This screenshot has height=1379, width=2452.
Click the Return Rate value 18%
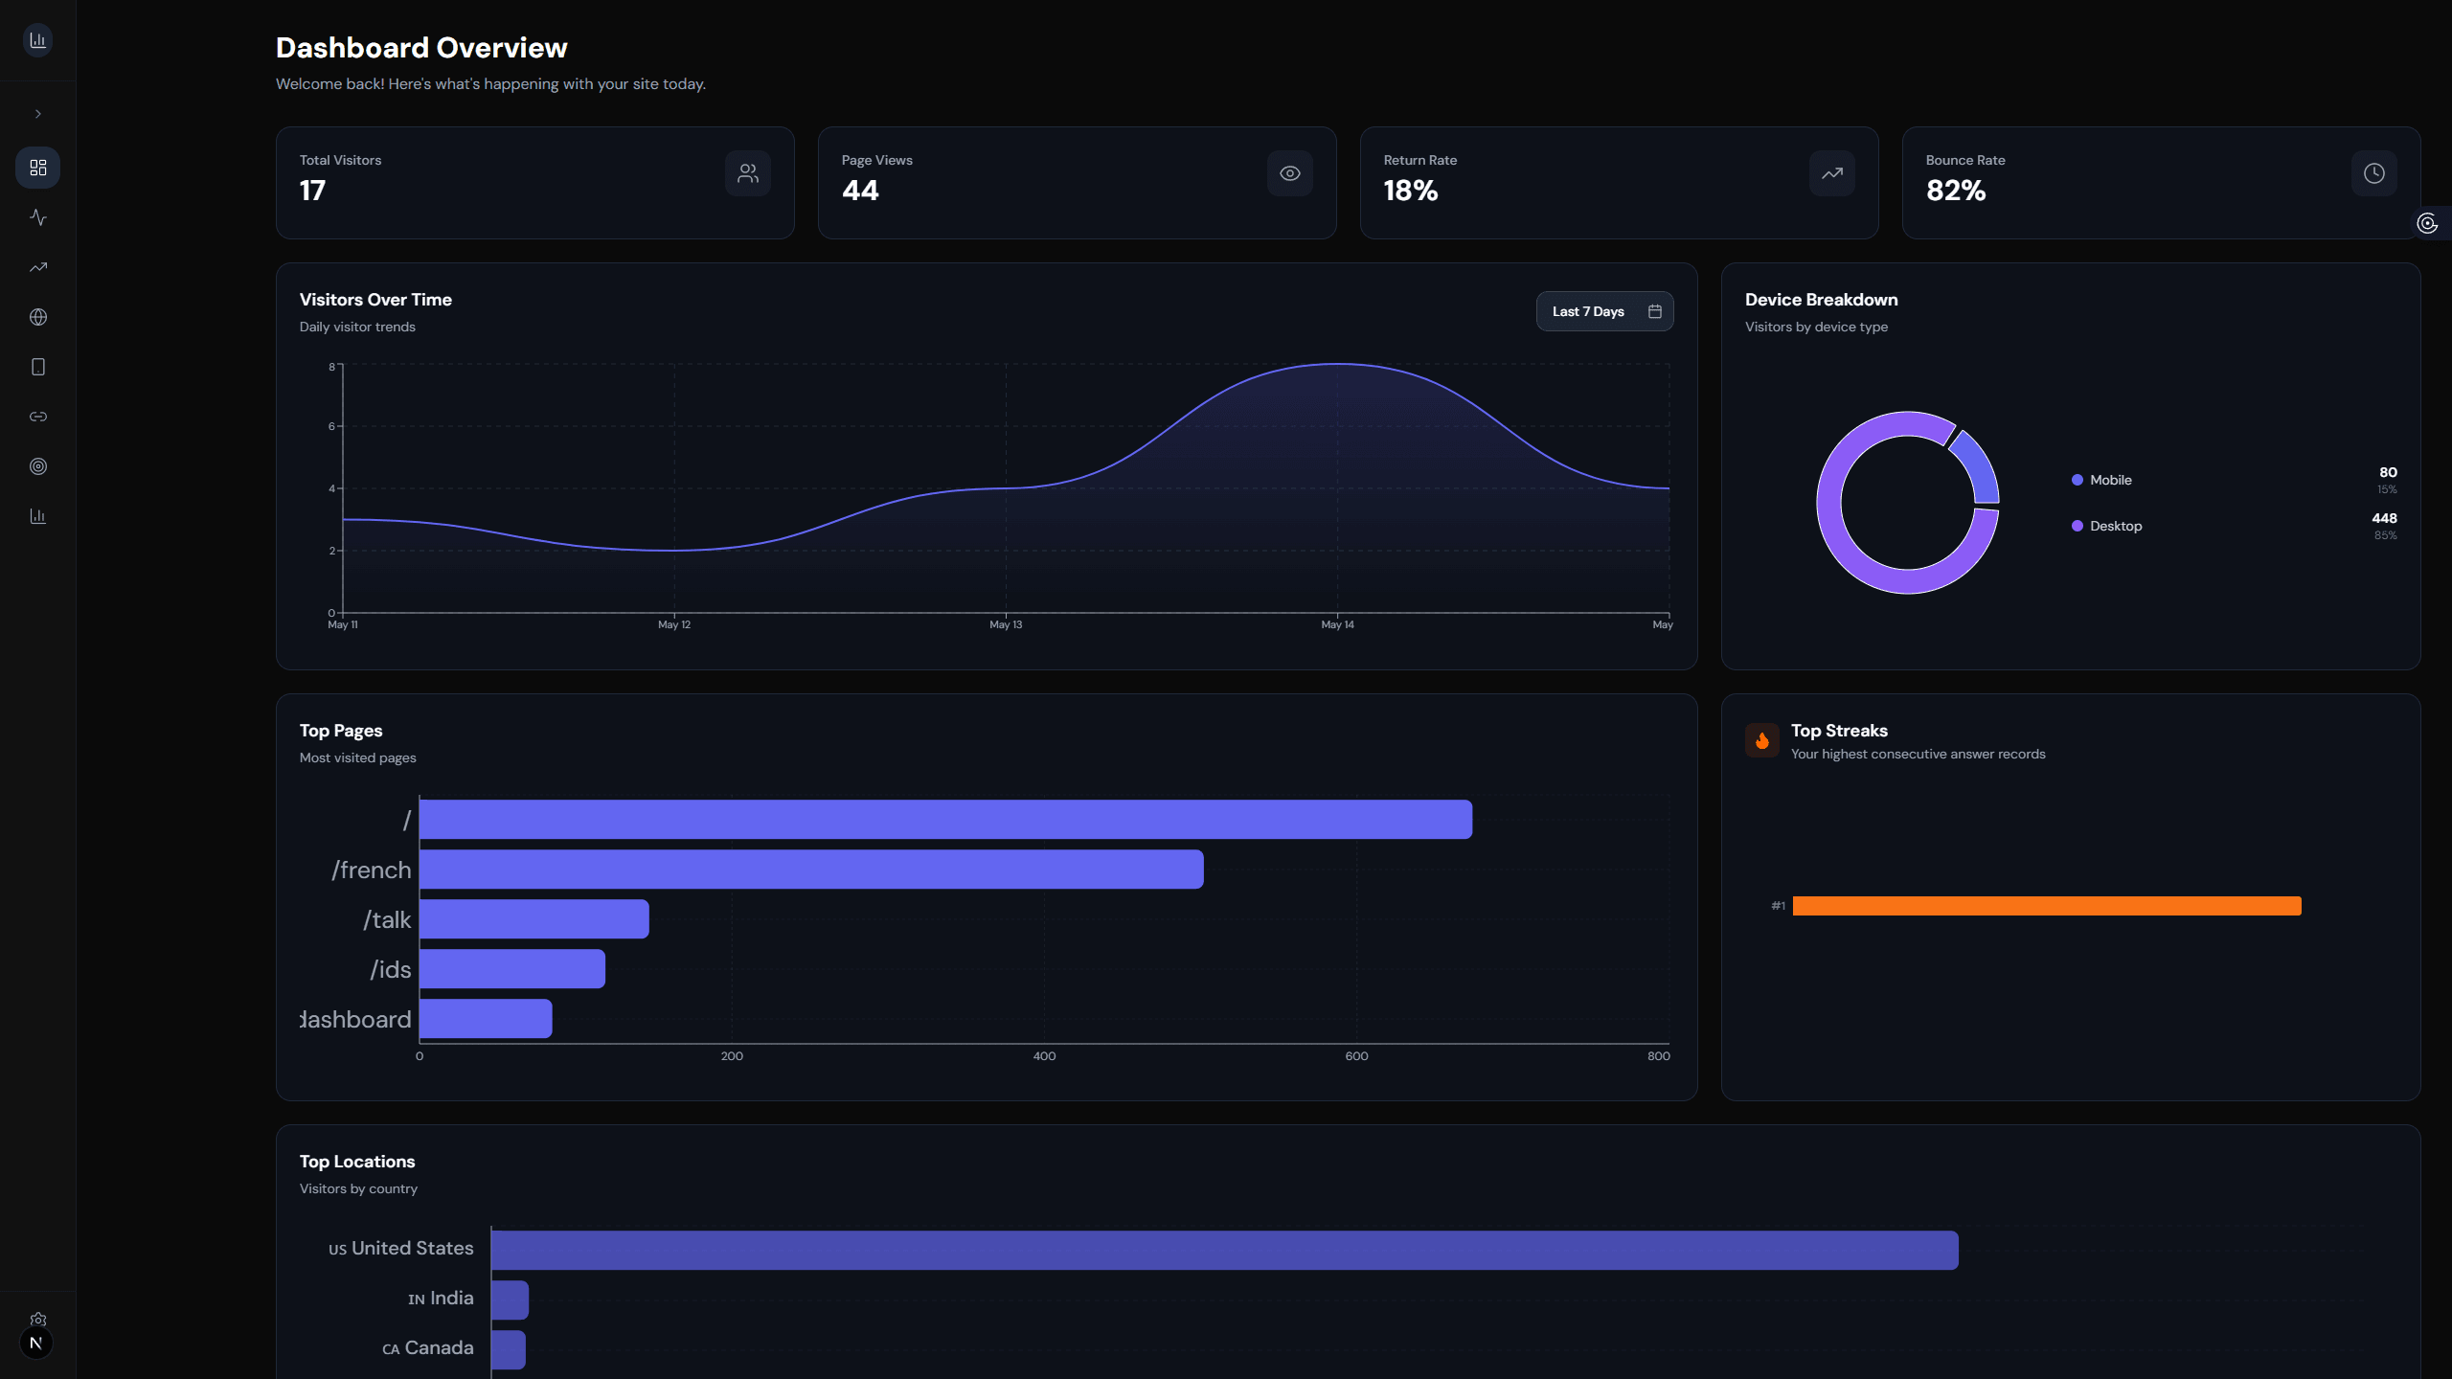[x=1411, y=191]
